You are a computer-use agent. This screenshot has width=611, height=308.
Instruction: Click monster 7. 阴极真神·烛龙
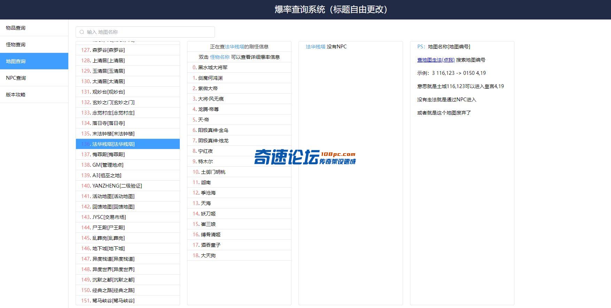[239, 141]
